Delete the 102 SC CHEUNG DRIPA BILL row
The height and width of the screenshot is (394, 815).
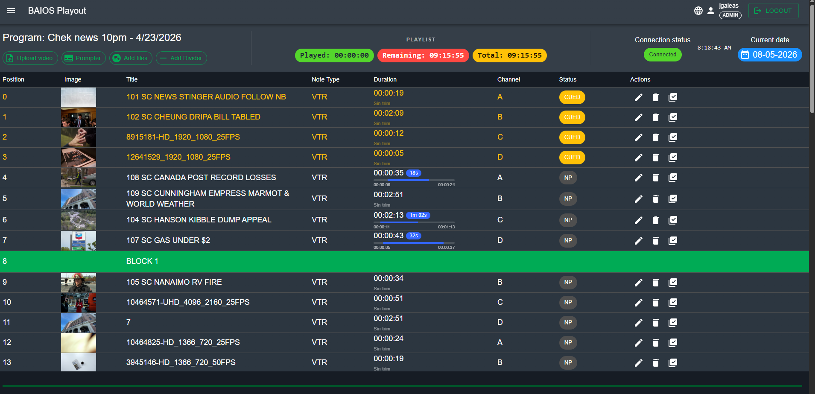point(656,117)
